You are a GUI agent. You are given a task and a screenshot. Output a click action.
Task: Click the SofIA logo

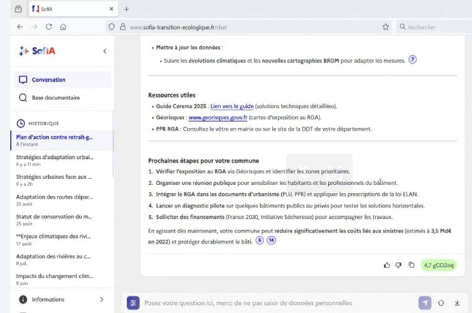pos(37,51)
